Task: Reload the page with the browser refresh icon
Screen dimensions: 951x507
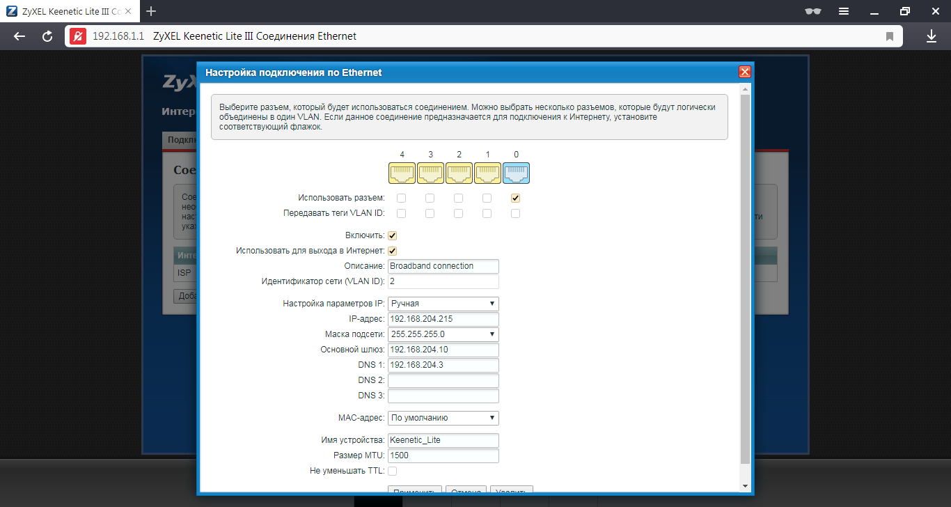Action: click(x=47, y=36)
